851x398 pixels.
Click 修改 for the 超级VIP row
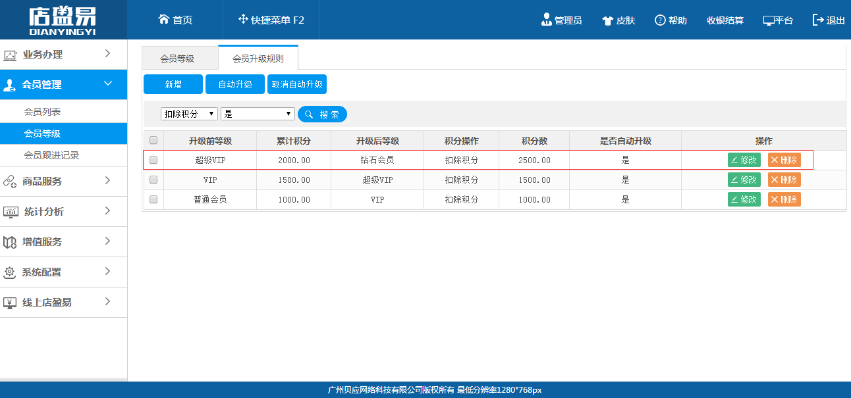[744, 160]
